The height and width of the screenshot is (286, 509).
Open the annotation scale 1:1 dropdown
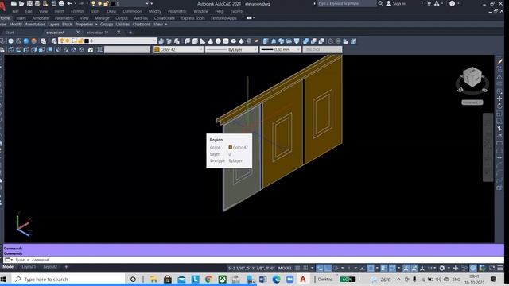[432, 269]
